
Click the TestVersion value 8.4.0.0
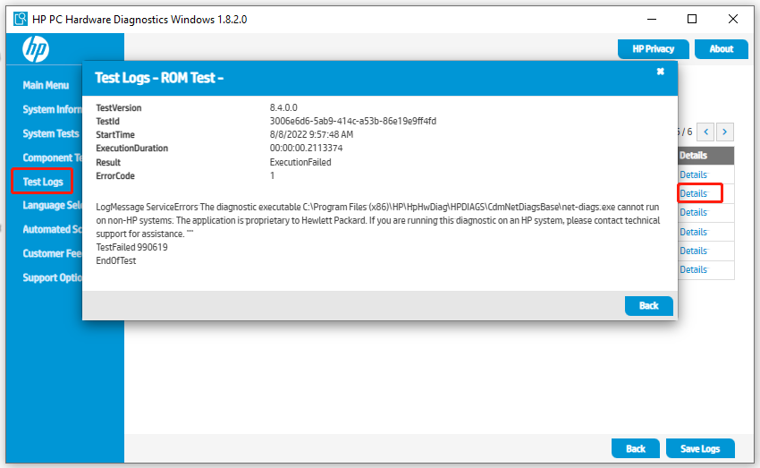pyautogui.click(x=283, y=107)
